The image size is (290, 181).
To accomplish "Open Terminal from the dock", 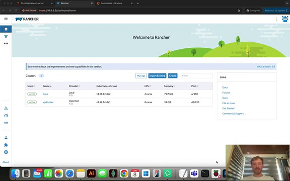I will pos(205,173).
